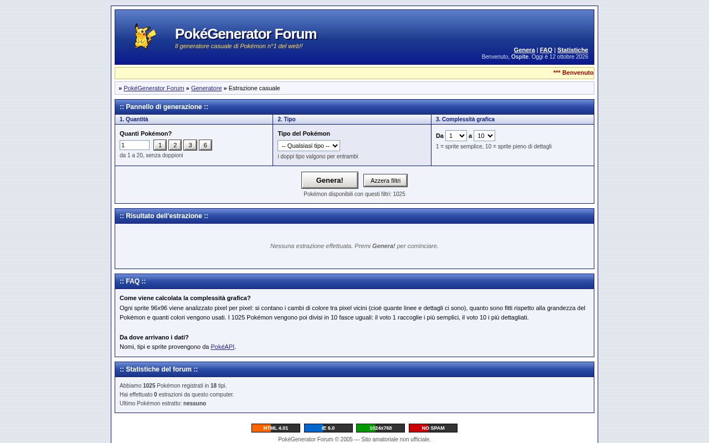The width and height of the screenshot is (709, 443).
Task: Click the Azzera filtri button
Action: pyautogui.click(x=386, y=181)
